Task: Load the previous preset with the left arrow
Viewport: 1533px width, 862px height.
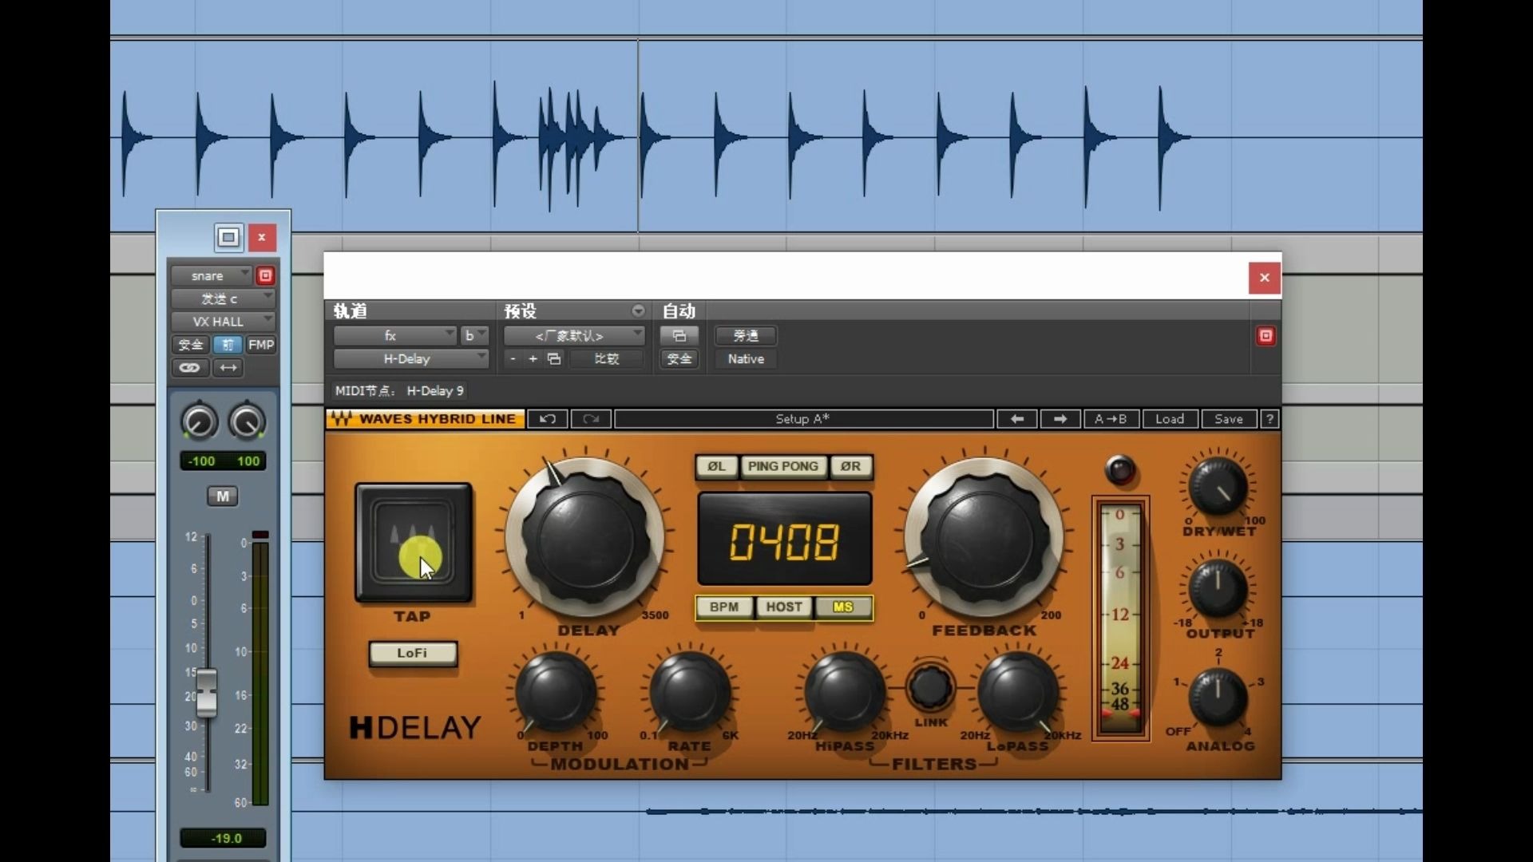Action: [x=1016, y=419]
